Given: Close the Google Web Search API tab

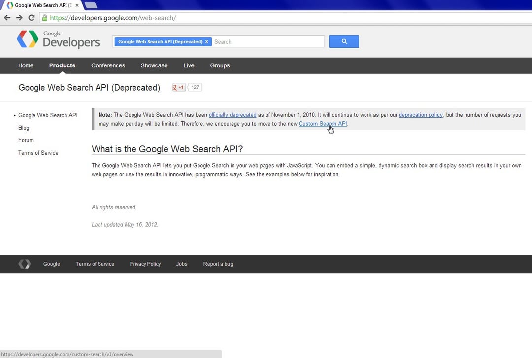Looking at the screenshot, I should click(x=77, y=5).
